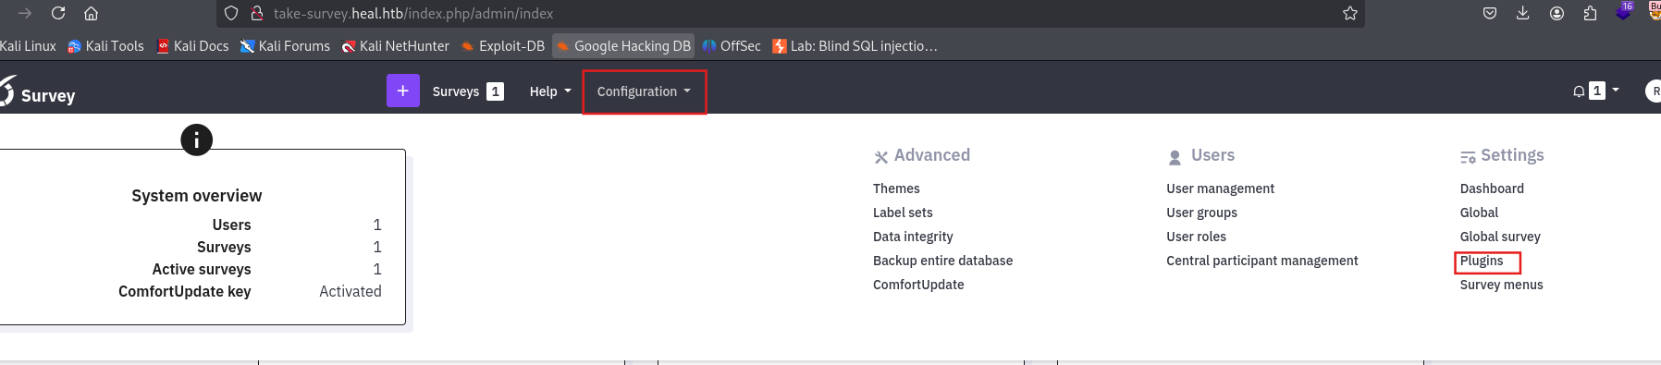Open Survey menus settings
This screenshot has width=1661, height=365.
(x=1501, y=285)
